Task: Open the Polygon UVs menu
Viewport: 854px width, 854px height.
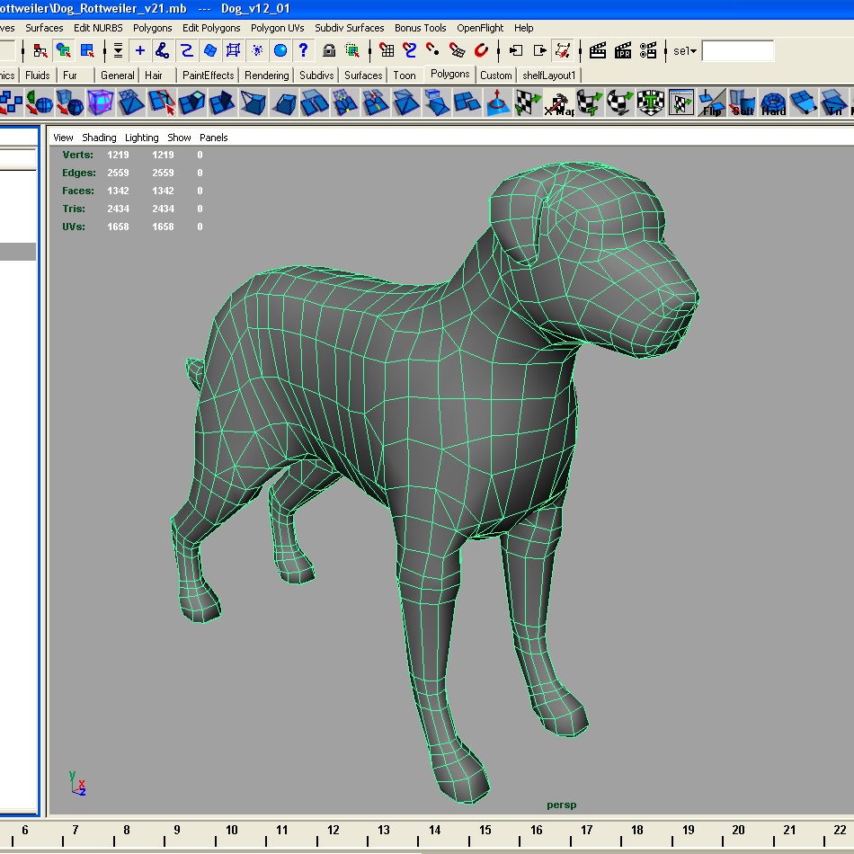Action: [275, 28]
